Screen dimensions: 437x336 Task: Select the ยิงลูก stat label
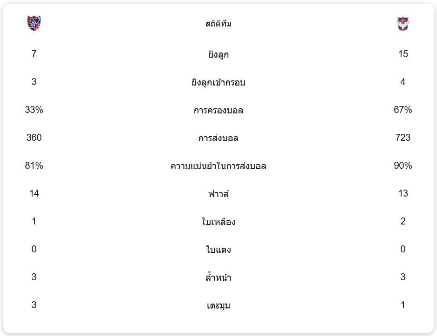(218, 54)
